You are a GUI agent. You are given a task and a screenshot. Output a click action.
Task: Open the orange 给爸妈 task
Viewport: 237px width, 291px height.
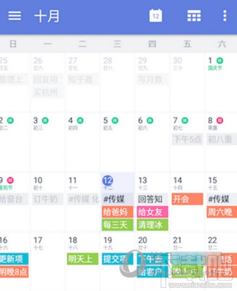pyautogui.click(x=117, y=212)
